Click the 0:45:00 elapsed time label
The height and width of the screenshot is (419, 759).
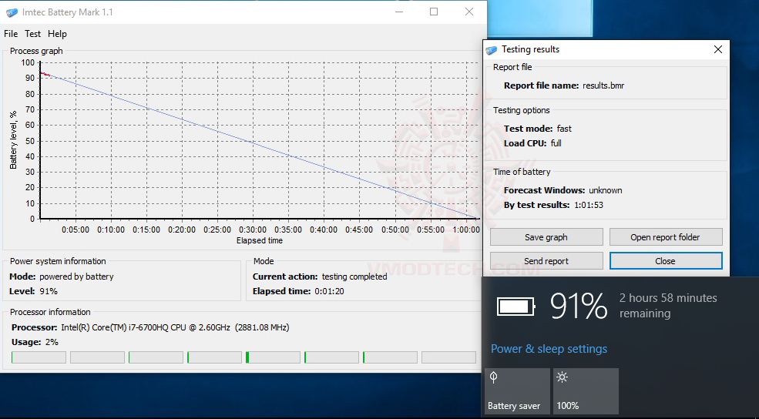(x=359, y=230)
